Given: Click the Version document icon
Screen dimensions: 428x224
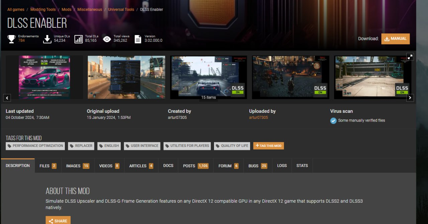Looking at the screenshot, I should point(138,39).
